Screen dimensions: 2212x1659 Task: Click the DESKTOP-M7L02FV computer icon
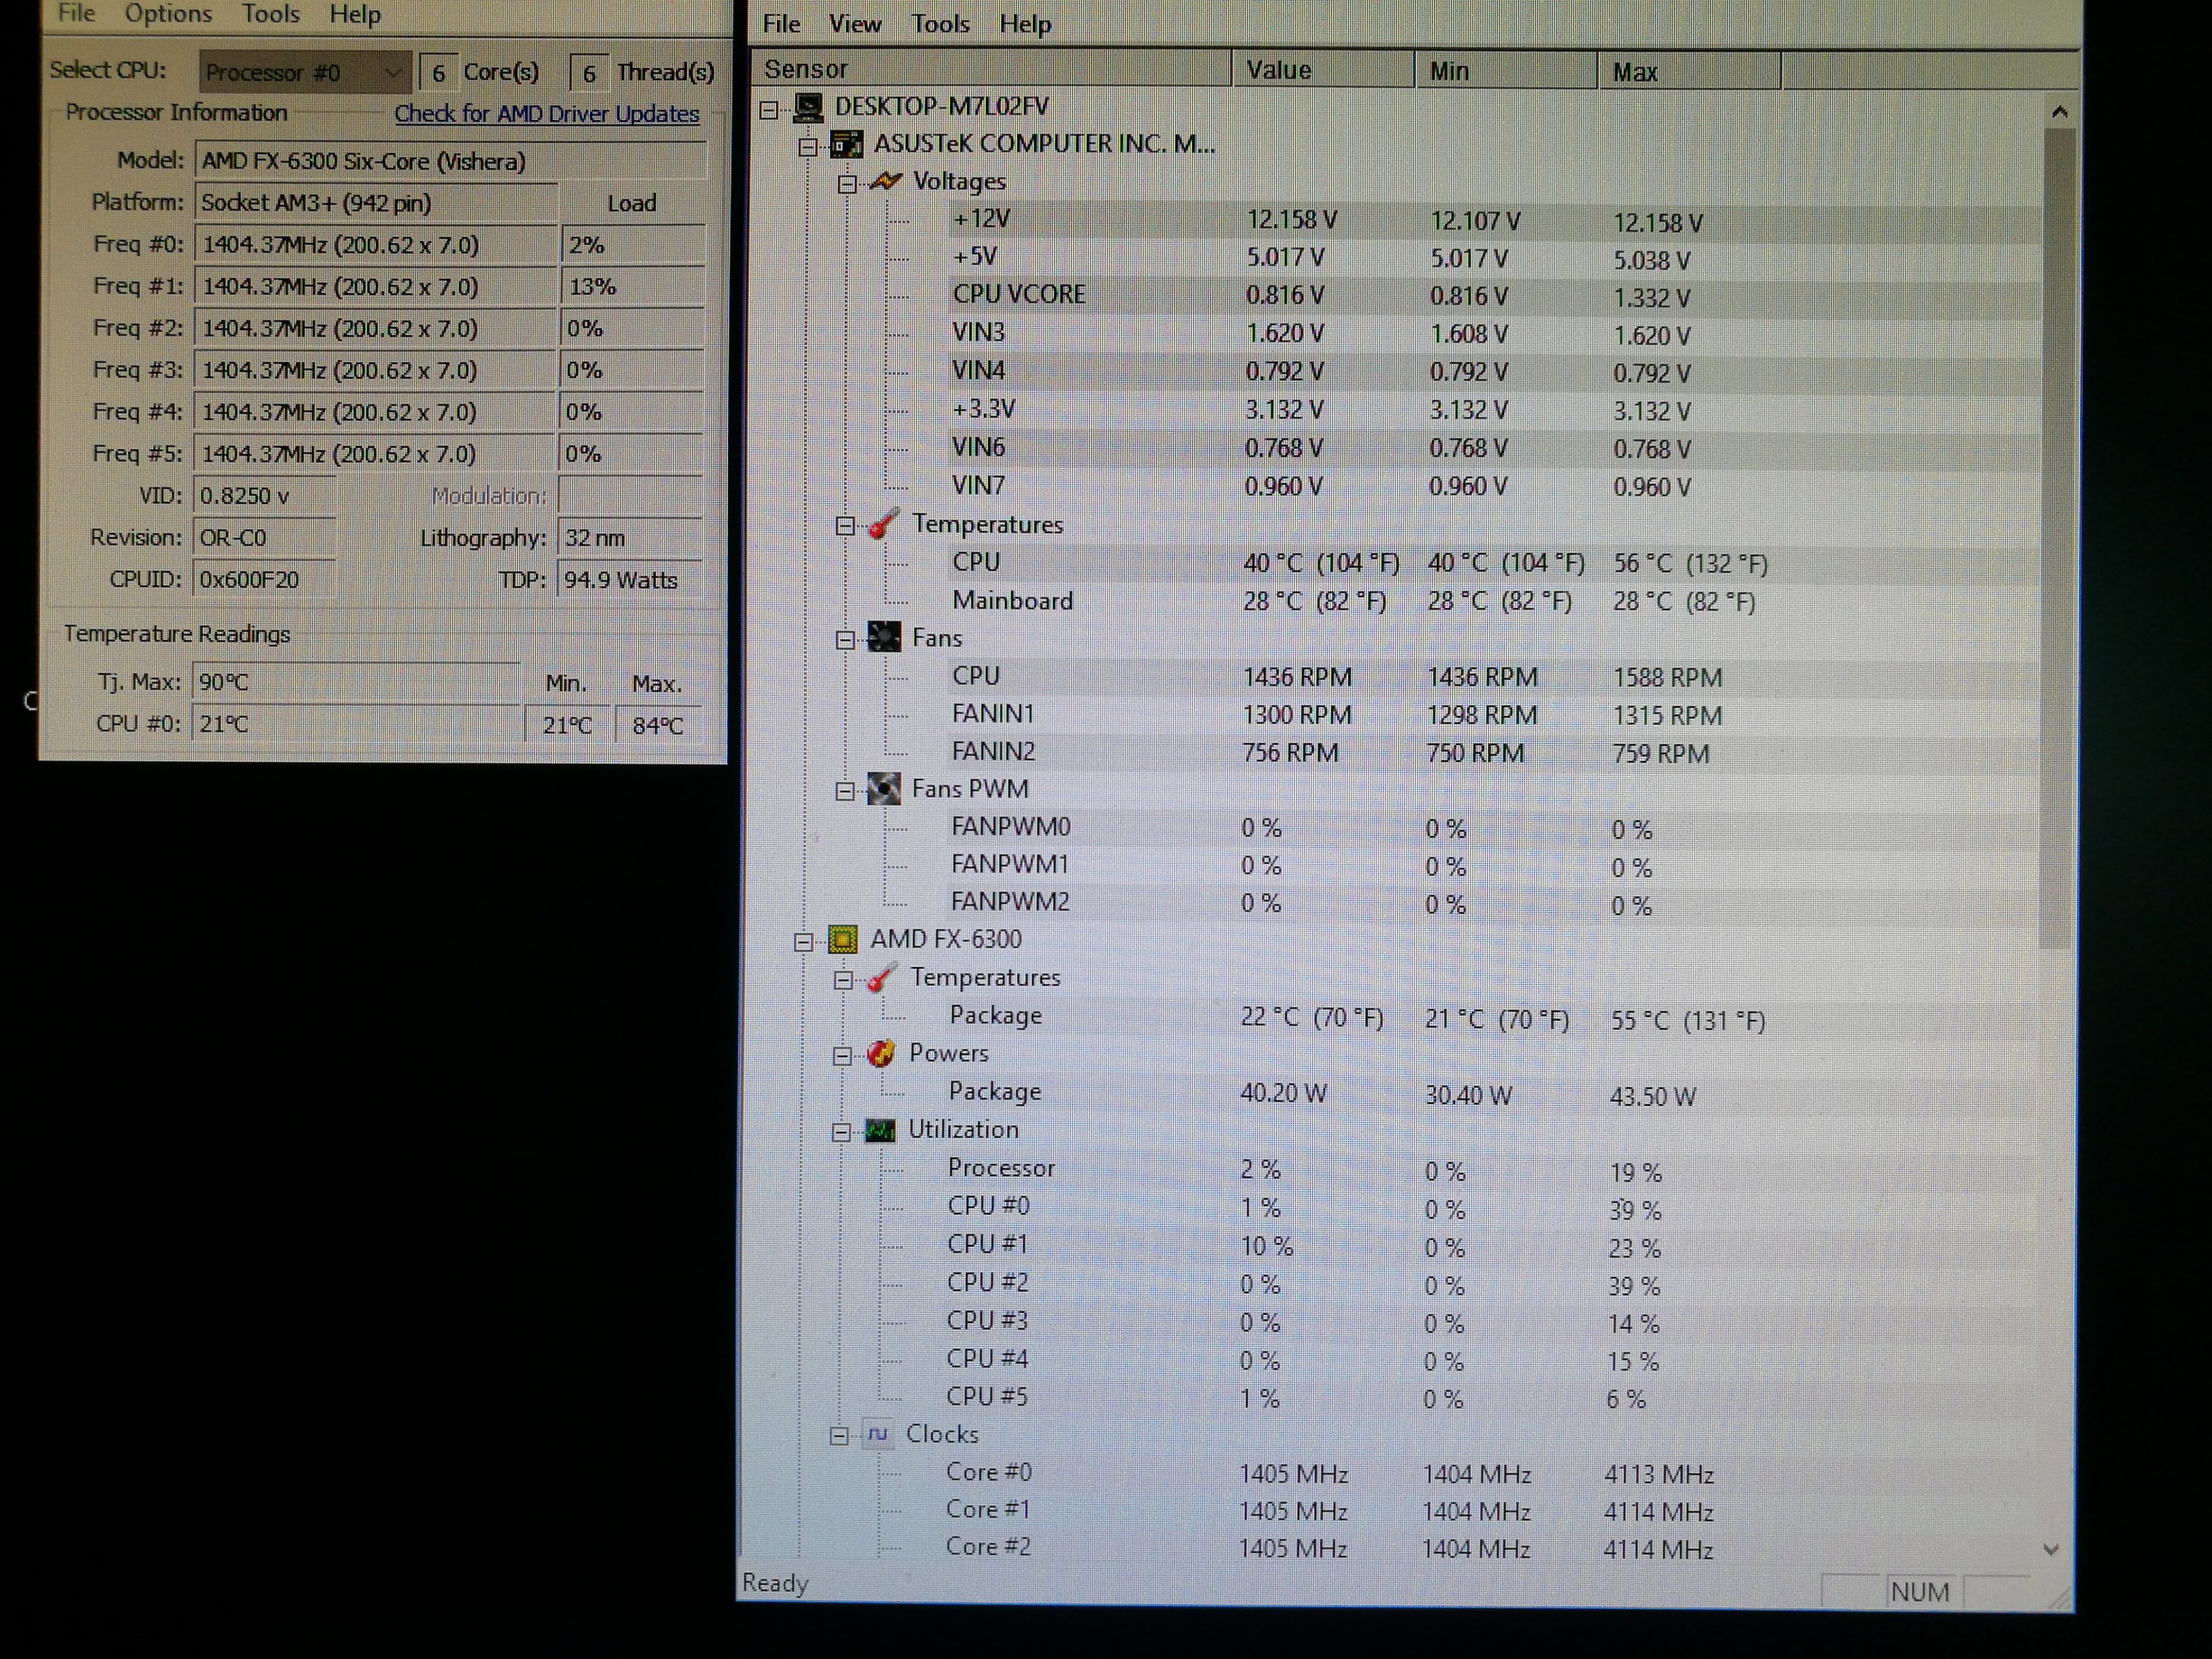(x=807, y=107)
